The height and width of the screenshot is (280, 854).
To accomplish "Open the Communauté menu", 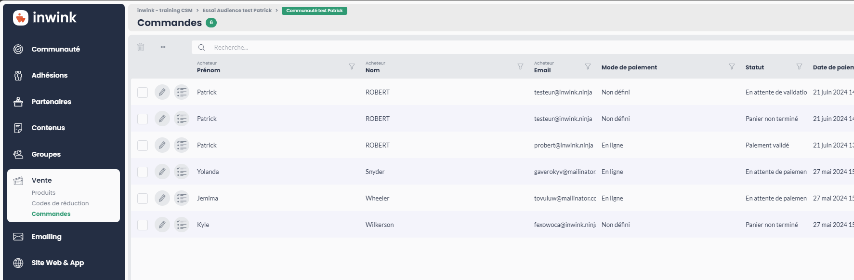I will (56, 49).
